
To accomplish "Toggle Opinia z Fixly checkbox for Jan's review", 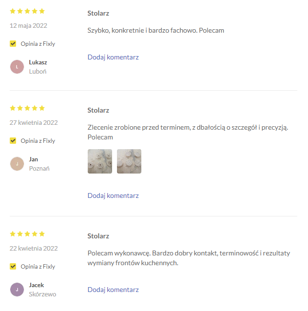I will pyautogui.click(x=13, y=141).
